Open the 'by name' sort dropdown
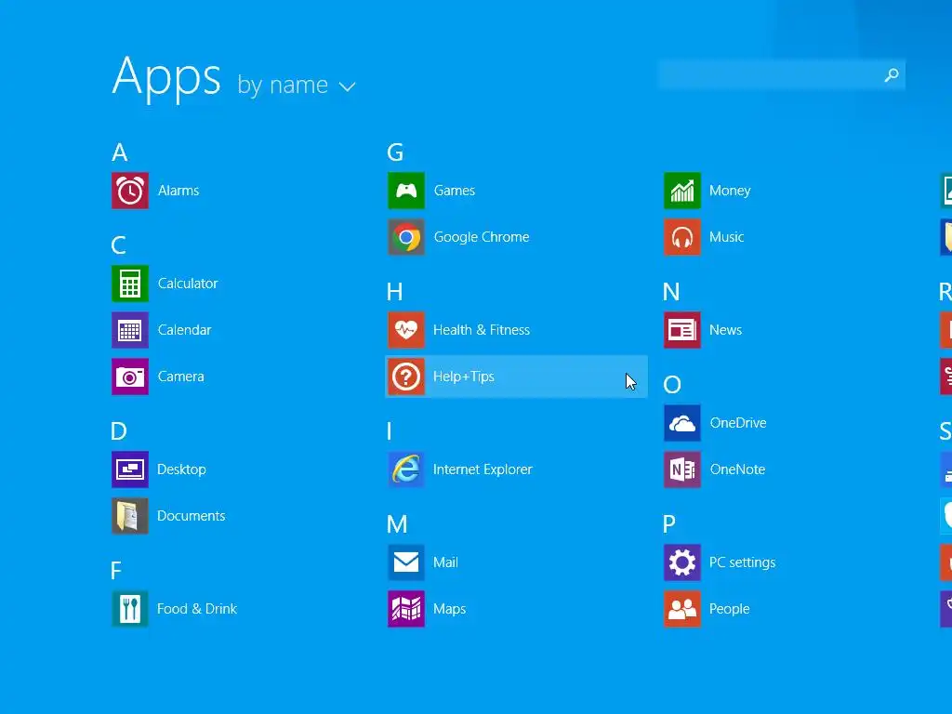 click(297, 85)
